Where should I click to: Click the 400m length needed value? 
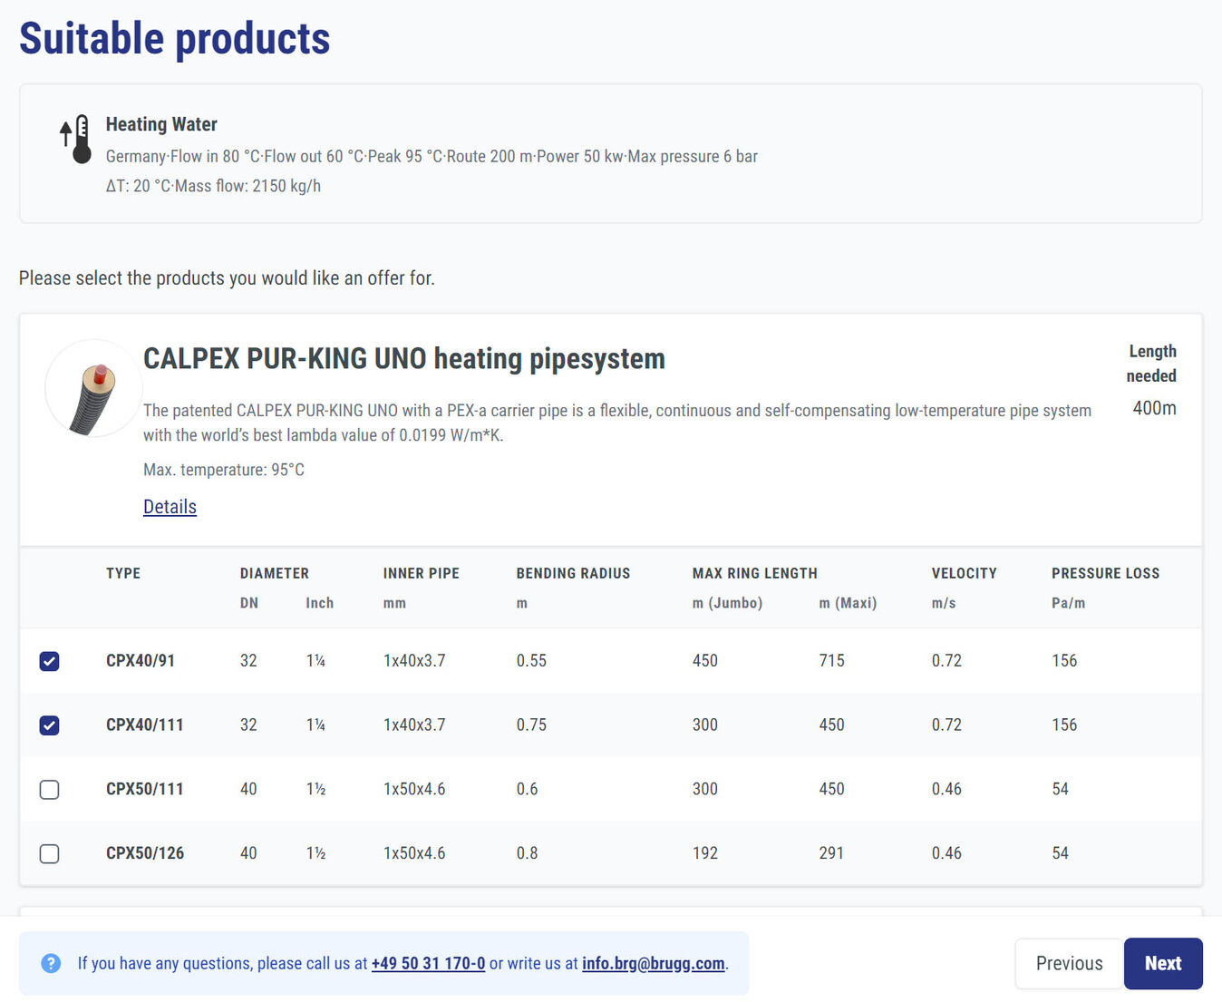pyautogui.click(x=1155, y=408)
